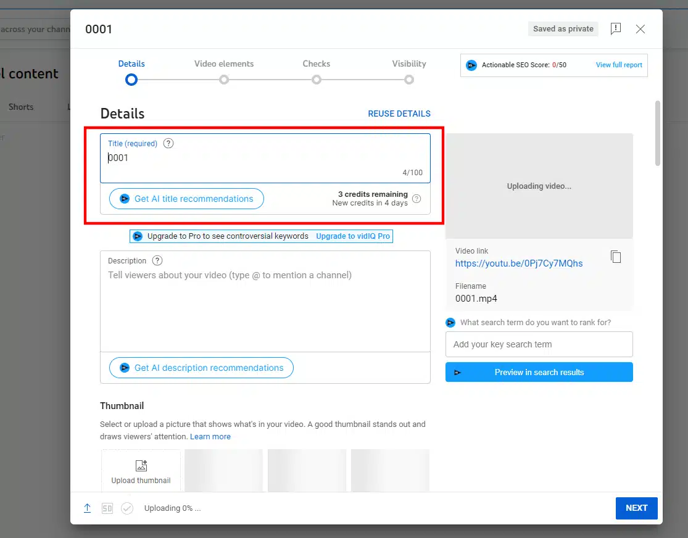Screen dimensions: 688x538
Task: Jump to the Visibility step
Action: [408, 79]
